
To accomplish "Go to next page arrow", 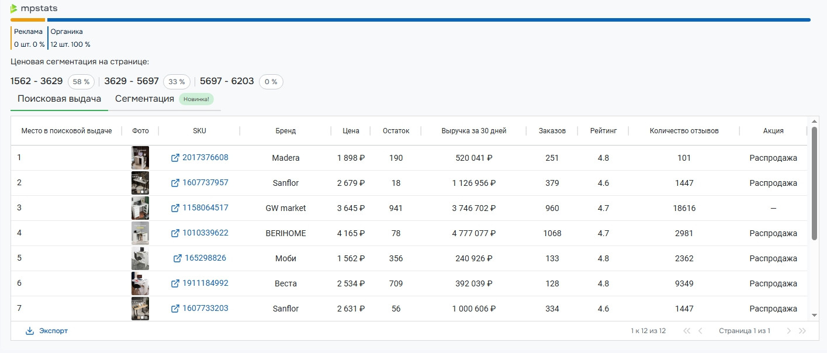I will tap(788, 331).
